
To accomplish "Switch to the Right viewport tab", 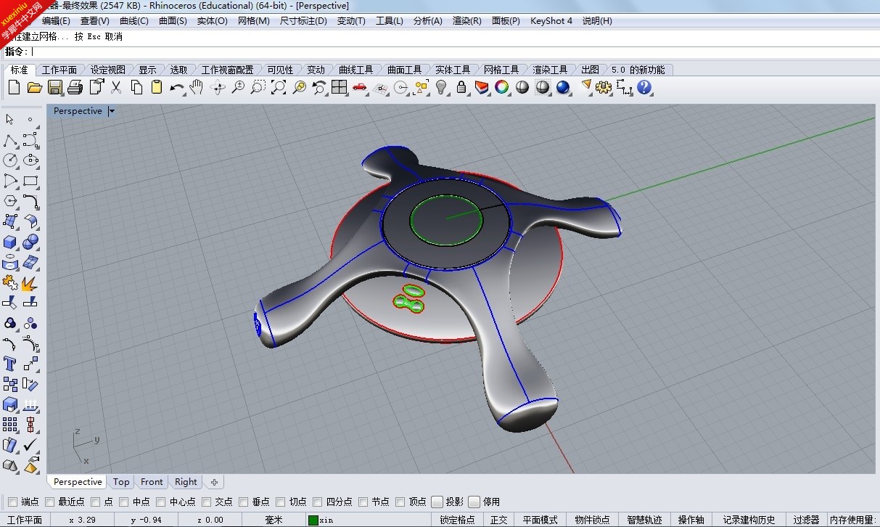I will tap(186, 482).
